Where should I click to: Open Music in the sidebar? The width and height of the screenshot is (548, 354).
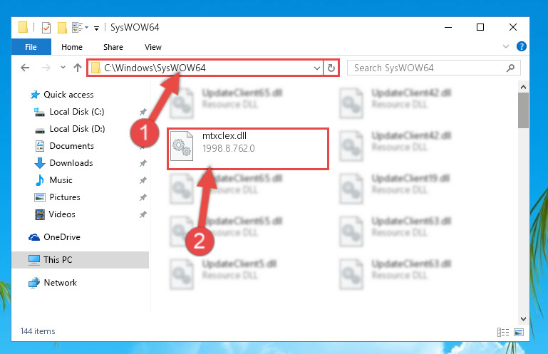pos(61,180)
